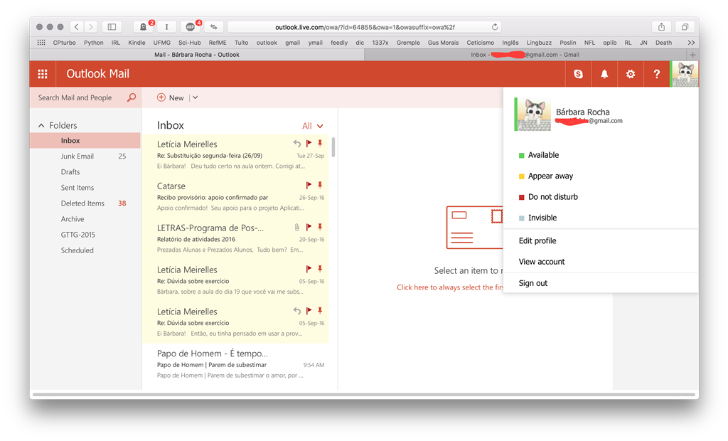The width and height of the screenshot is (728, 441).
Task: Set status to Appear away
Action: tap(545, 176)
